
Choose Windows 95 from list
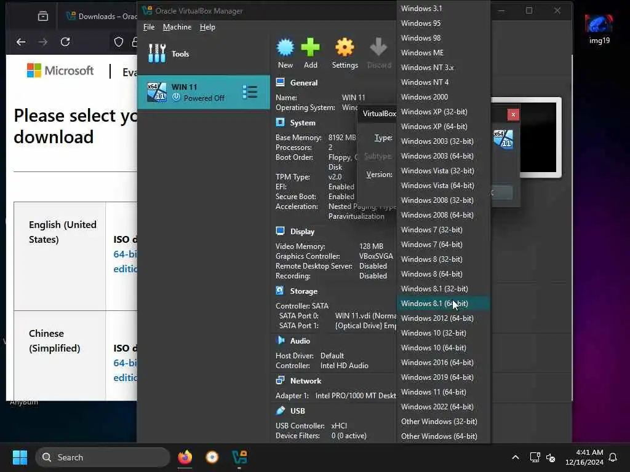[x=444, y=23]
